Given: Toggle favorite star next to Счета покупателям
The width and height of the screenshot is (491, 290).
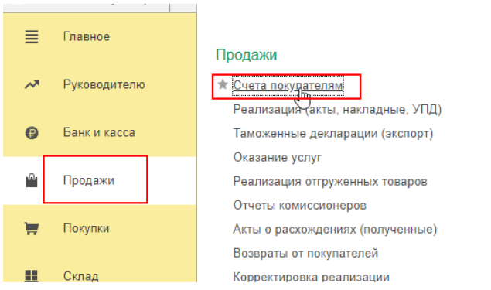Looking at the screenshot, I should tap(223, 84).
